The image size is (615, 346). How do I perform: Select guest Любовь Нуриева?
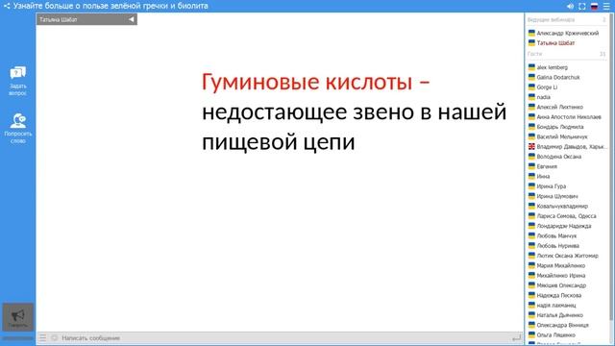tap(557, 246)
